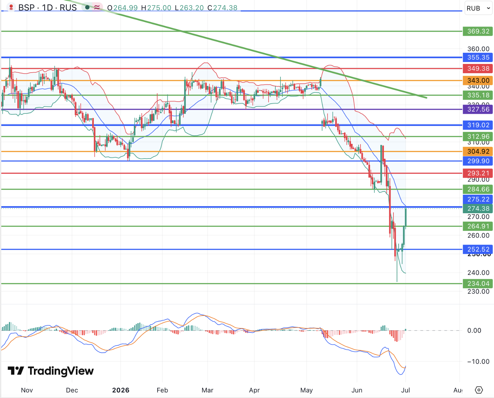Click the 349.38 red price label

478,68
